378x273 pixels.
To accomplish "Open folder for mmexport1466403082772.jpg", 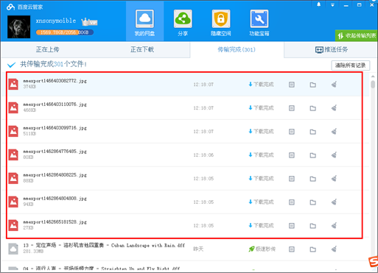I will (x=312, y=85).
